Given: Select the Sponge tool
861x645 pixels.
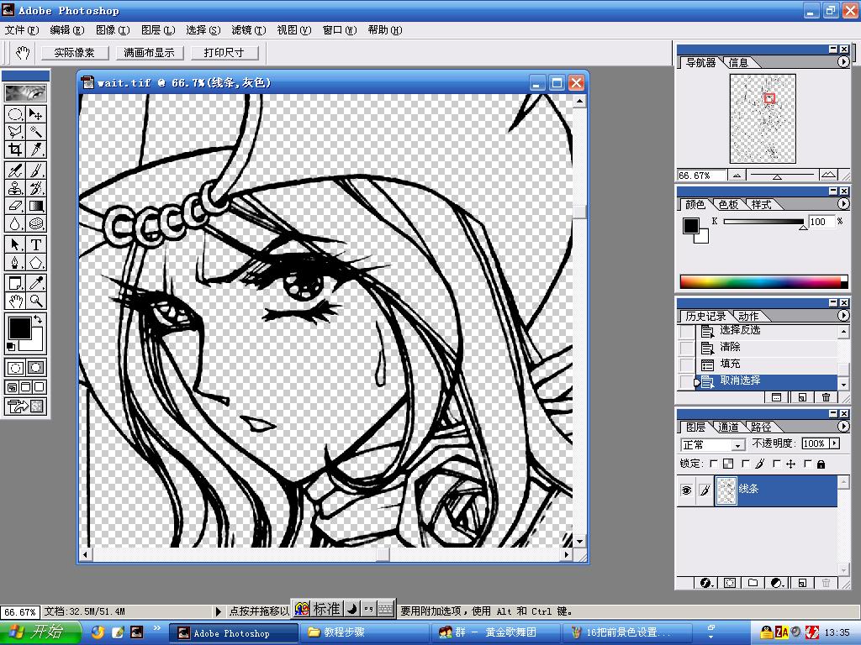Looking at the screenshot, I should (36, 223).
